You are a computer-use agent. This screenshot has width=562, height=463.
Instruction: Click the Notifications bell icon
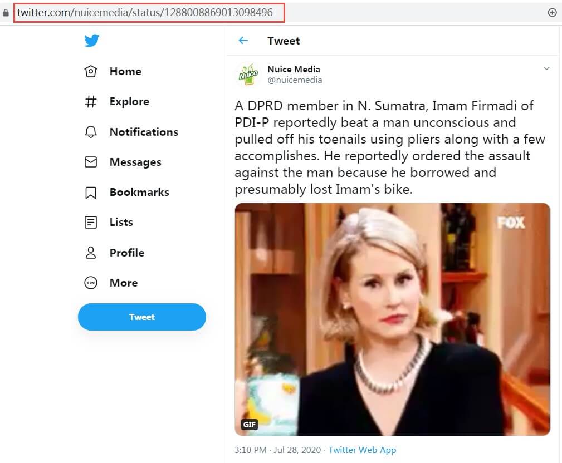(x=90, y=132)
